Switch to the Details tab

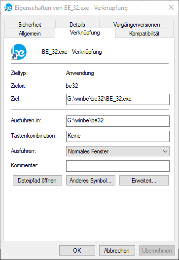[x=77, y=25]
